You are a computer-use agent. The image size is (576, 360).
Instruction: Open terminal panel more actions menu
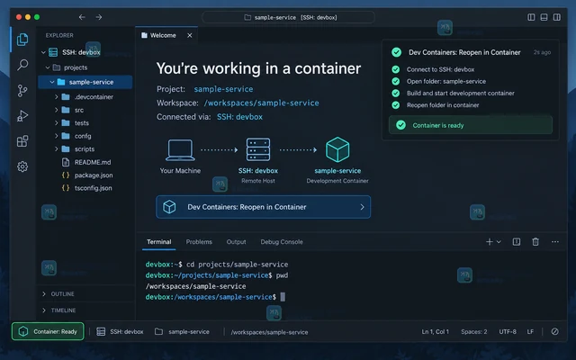(x=555, y=242)
